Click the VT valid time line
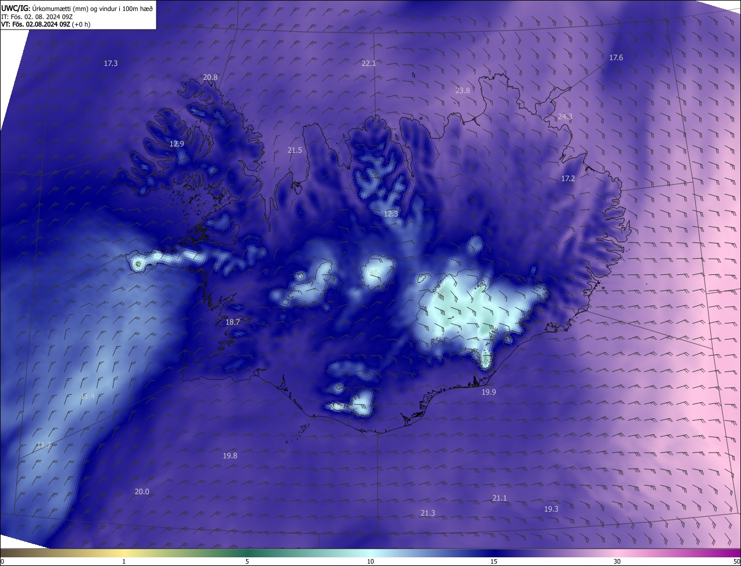Image resolution: width=741 pixels, height=566 pixels. click(x=46, y=24)
